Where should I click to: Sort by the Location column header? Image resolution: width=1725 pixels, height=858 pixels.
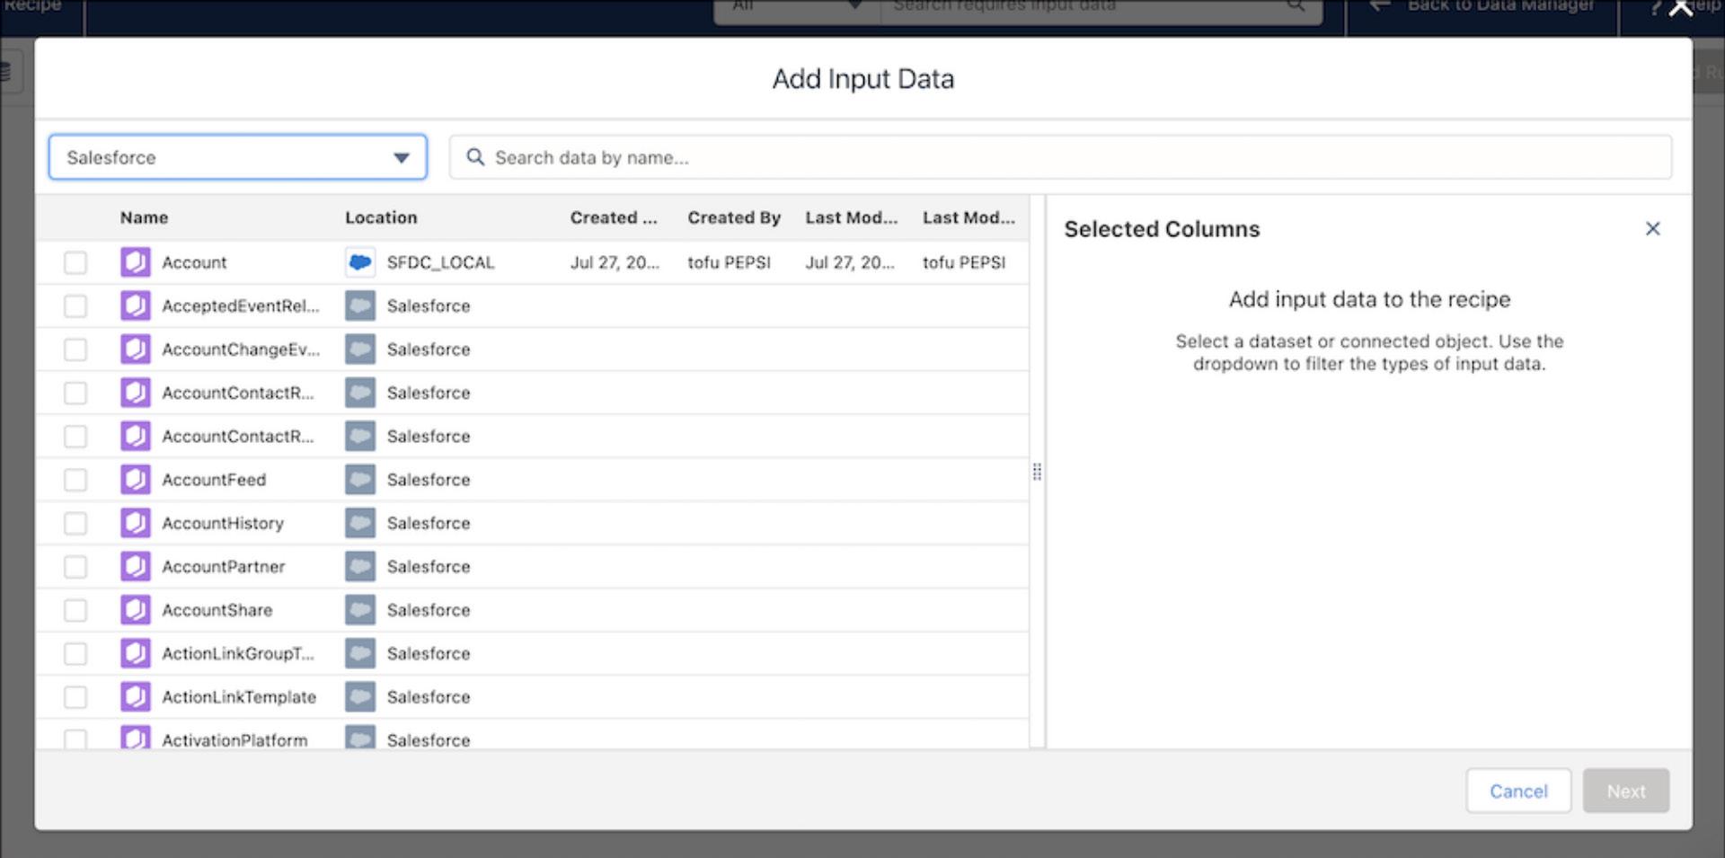click(x=381, y=217)
